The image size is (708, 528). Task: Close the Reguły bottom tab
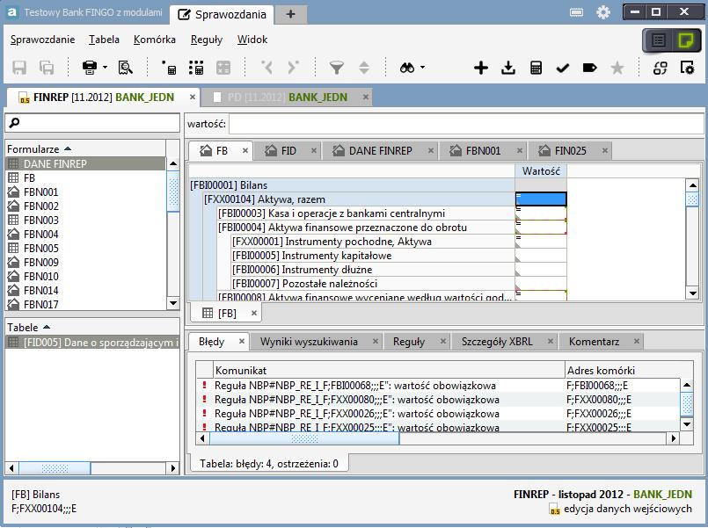[443, 342]
